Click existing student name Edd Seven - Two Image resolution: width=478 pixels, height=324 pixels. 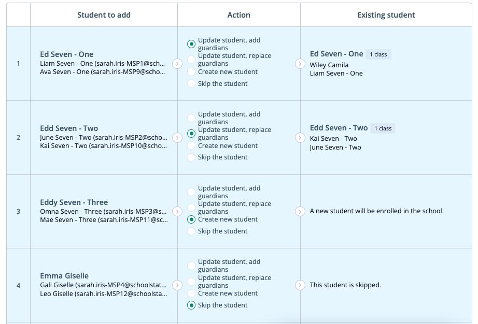(339, 128)
